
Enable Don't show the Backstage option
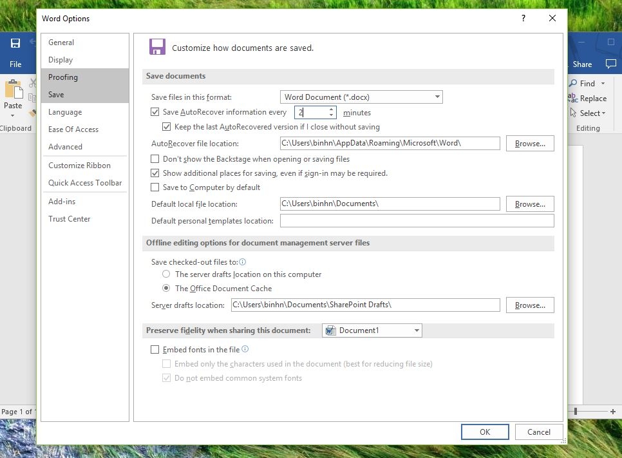pos(155,158)
